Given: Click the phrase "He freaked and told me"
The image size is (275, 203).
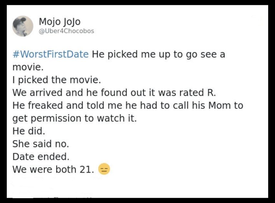Looking at the screenshot, I should (x=68, y=105).
